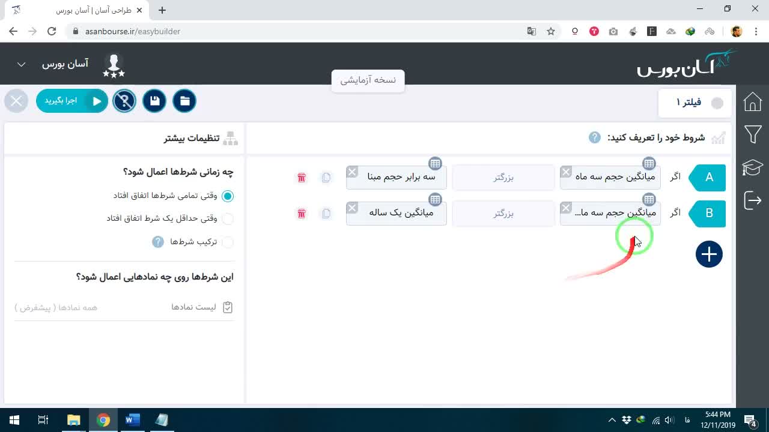
Task: Select the وقتی حداقل یک شرط اتفاق افتاد option
Action: click(227, 219)
